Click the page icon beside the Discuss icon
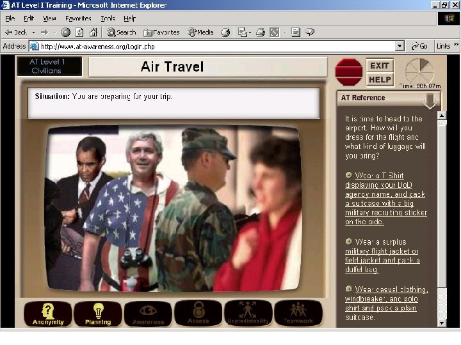 pyautogui.click(x=295, y=33)
